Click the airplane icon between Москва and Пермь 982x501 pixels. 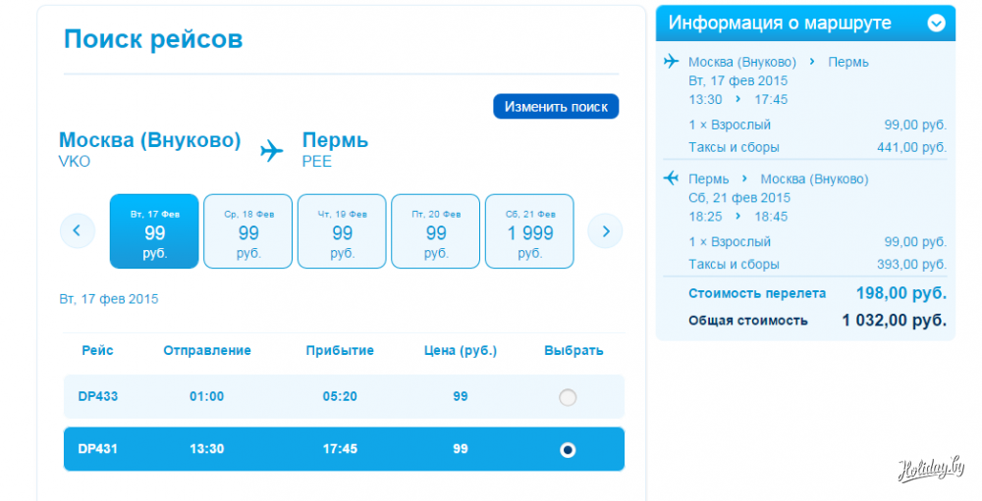[271, 150]
